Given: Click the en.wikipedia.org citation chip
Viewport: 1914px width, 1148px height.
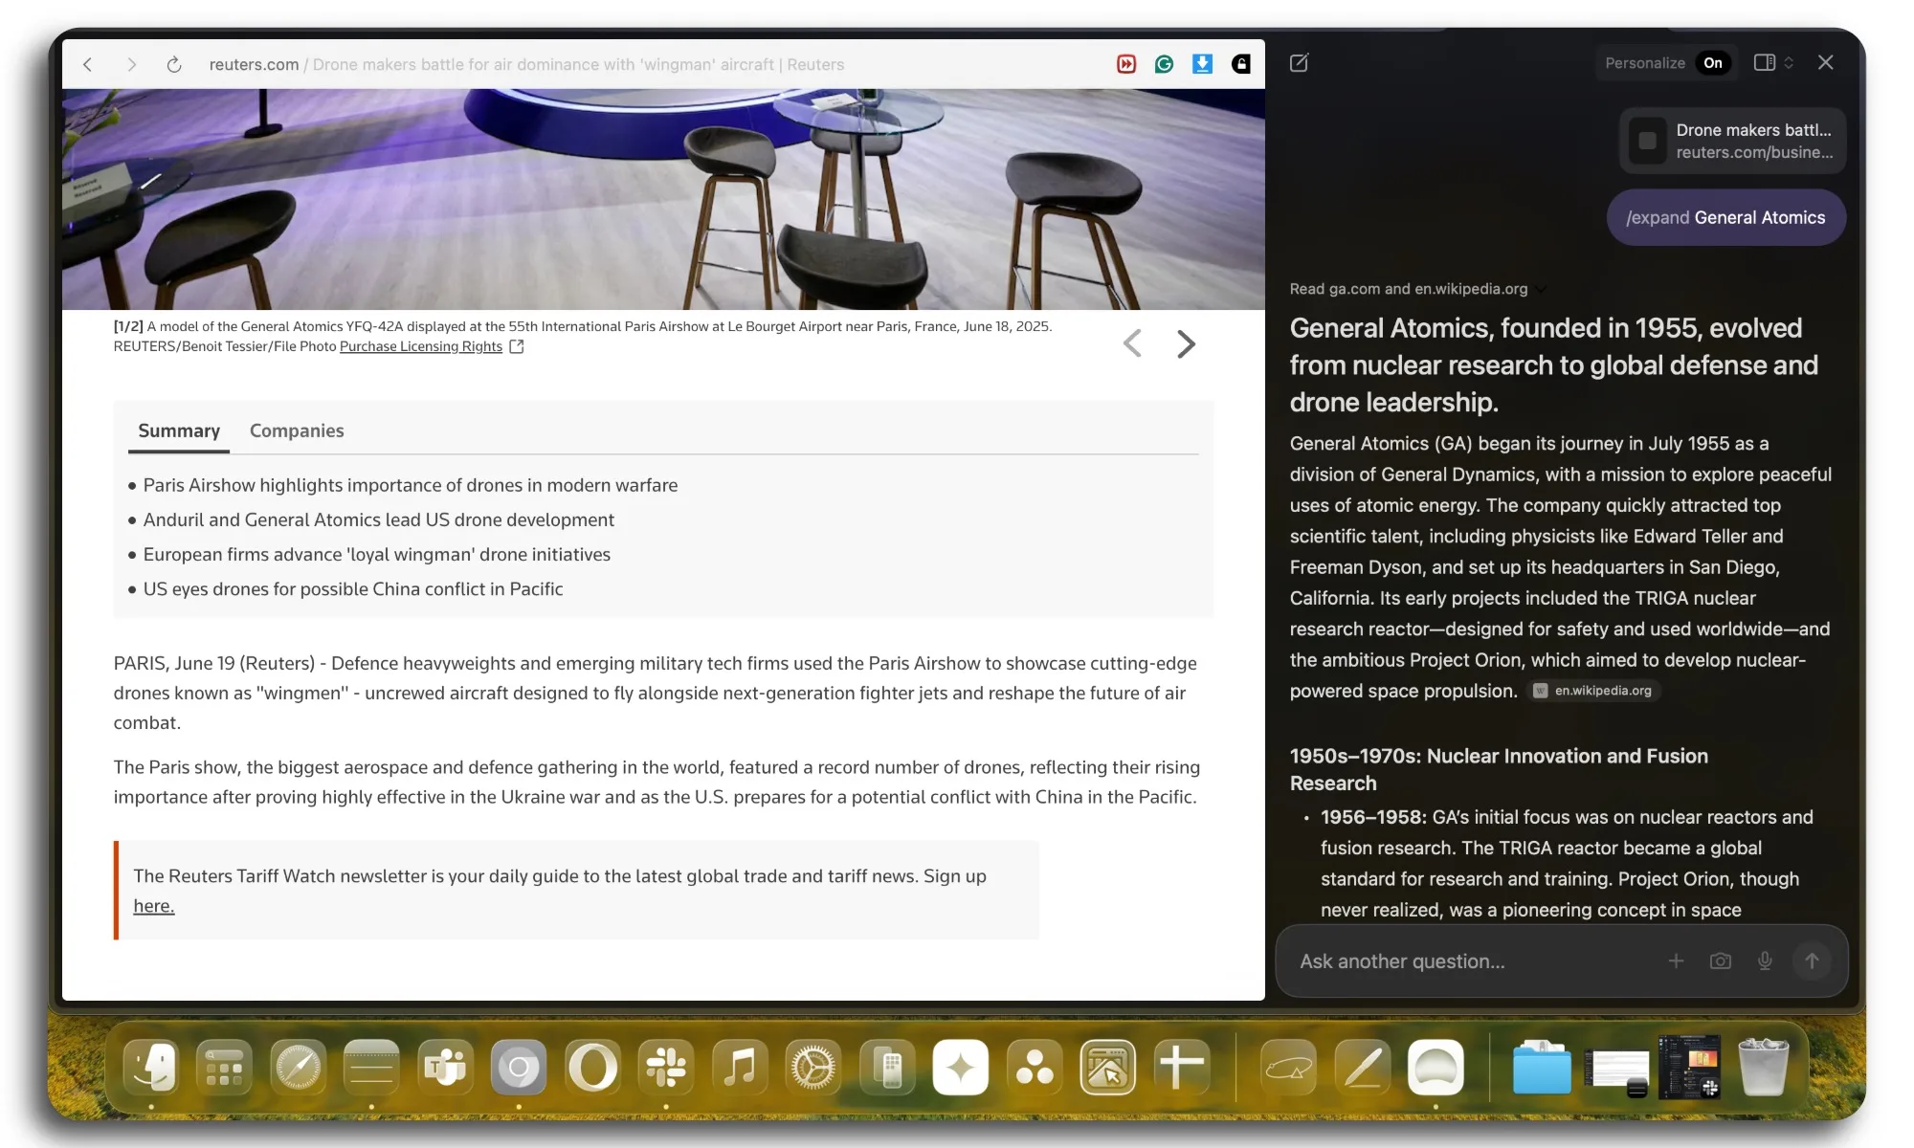Looking at the screenshot, I should [x=1593, y=691].
